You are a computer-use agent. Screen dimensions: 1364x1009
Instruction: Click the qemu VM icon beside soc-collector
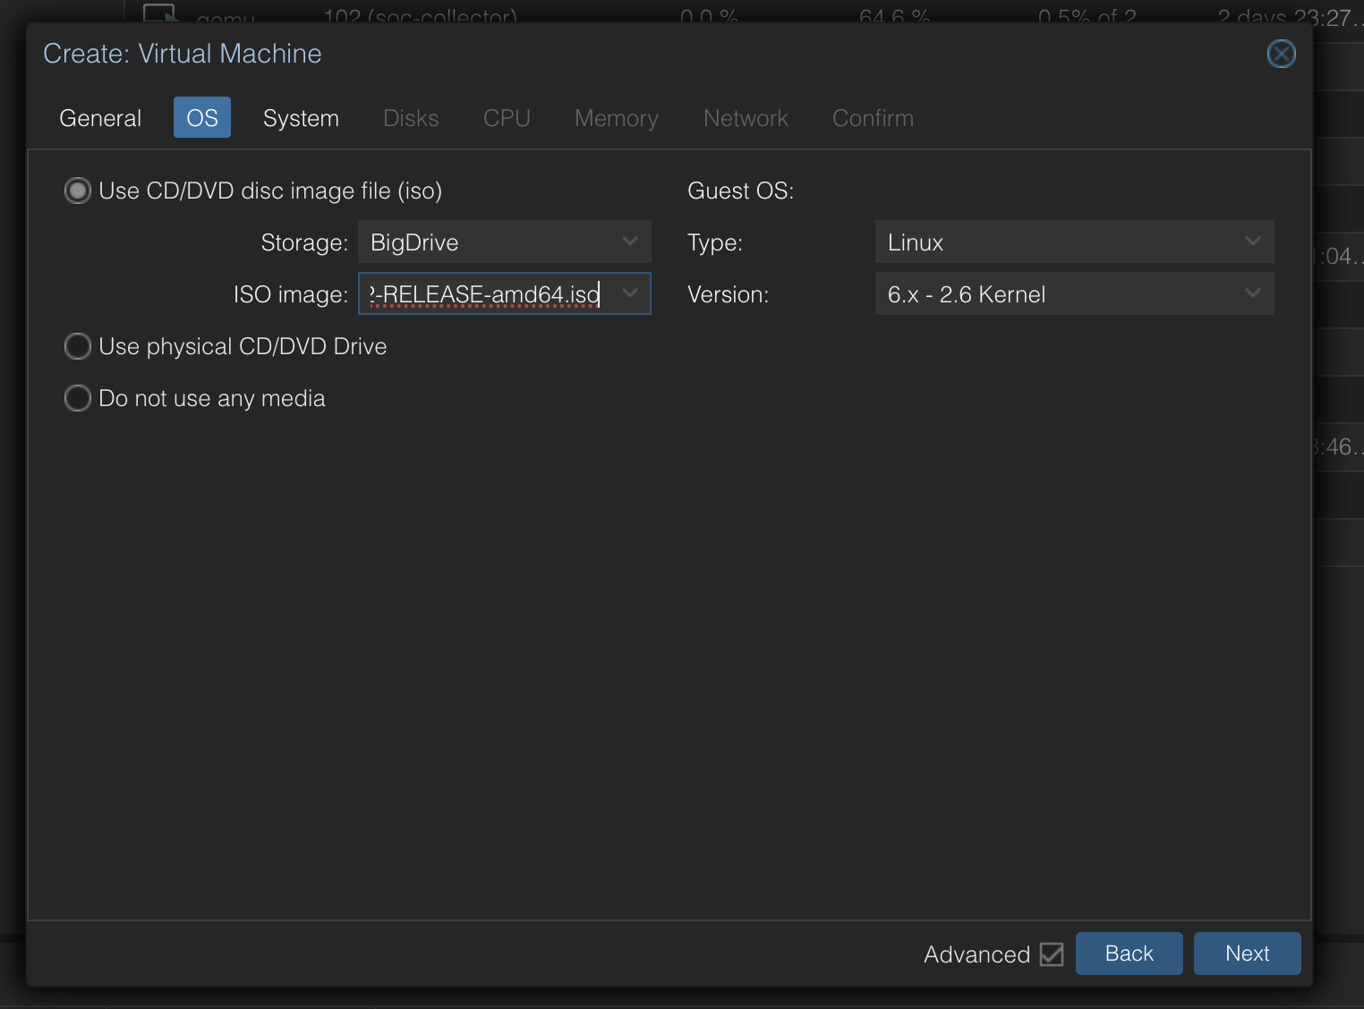159,14
